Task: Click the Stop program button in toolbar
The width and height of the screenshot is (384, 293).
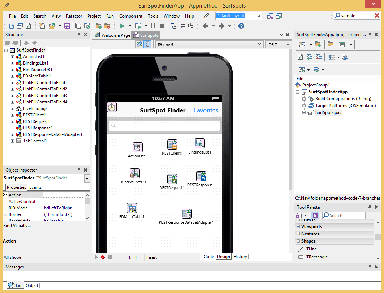Action: tap(161, 26)
